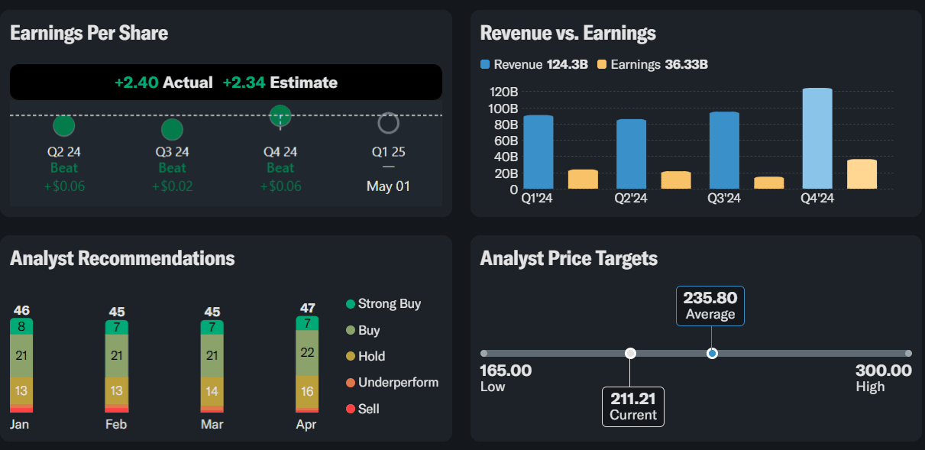Screen dimensions: 925x450
Task: Select the empty Q1 25 upcoming earnings circle
Action: pos(388,123)
